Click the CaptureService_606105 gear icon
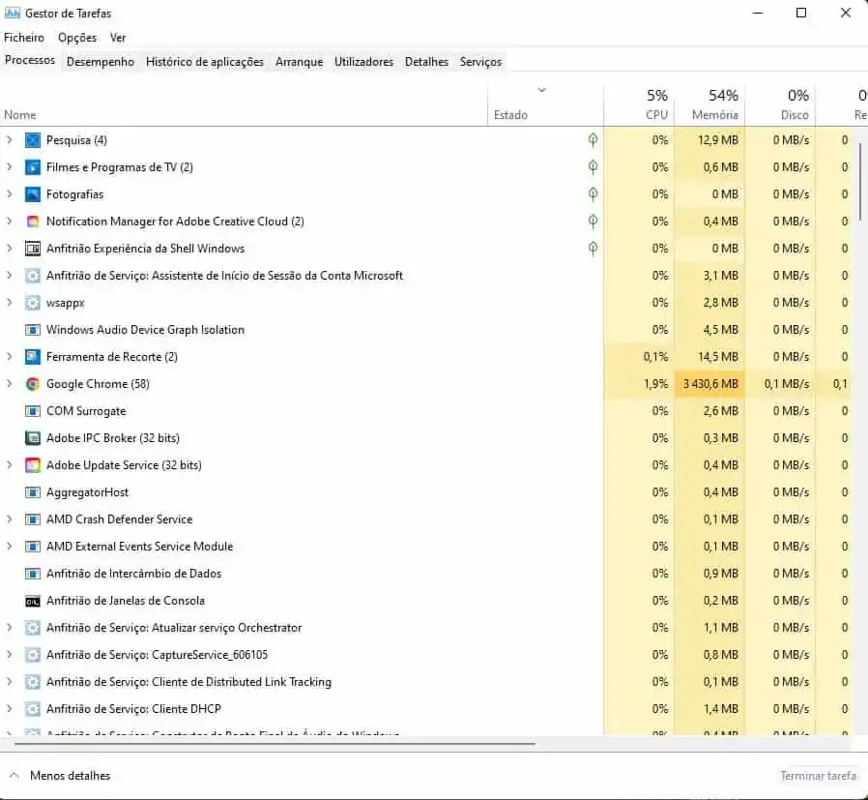Image resolution: width=868 pixels, height=800 pixels. click(33, 655)
